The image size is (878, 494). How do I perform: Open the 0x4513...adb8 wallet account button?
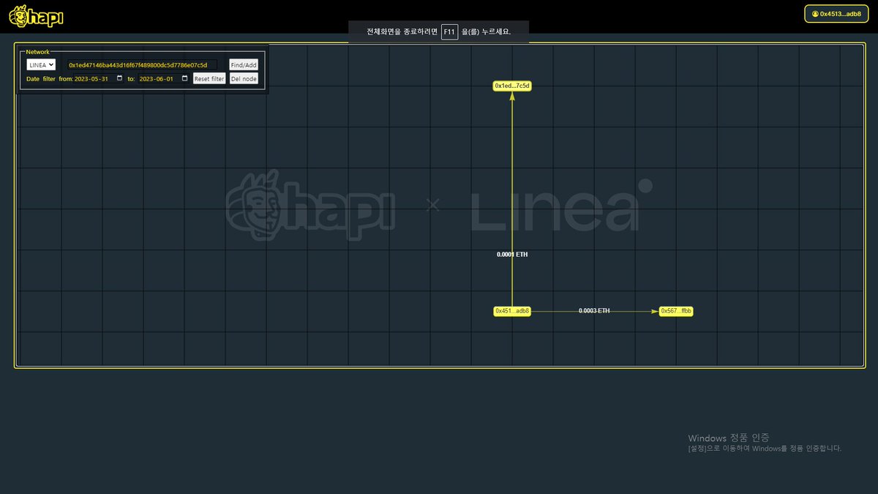click(837, 14)
